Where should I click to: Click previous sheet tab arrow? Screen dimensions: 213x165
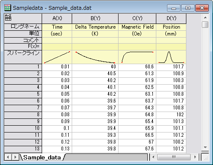pos(8,157)
